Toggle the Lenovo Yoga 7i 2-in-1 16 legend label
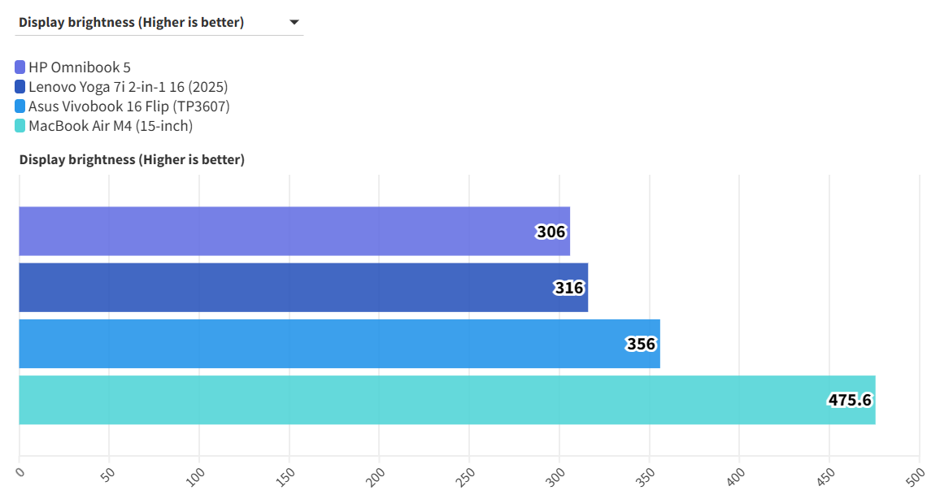 [128, 87]
